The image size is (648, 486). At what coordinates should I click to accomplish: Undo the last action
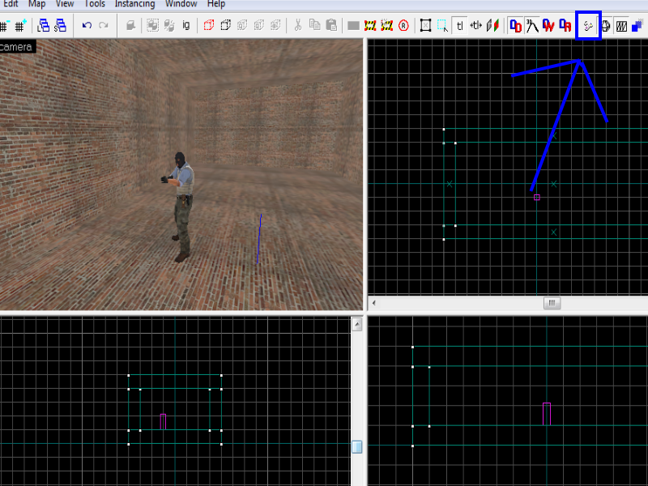87,26
